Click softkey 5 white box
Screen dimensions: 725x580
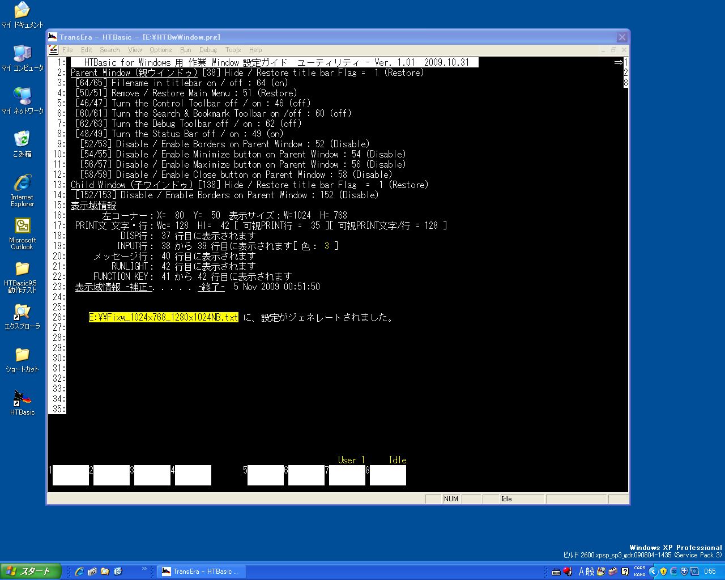point(266,475)
